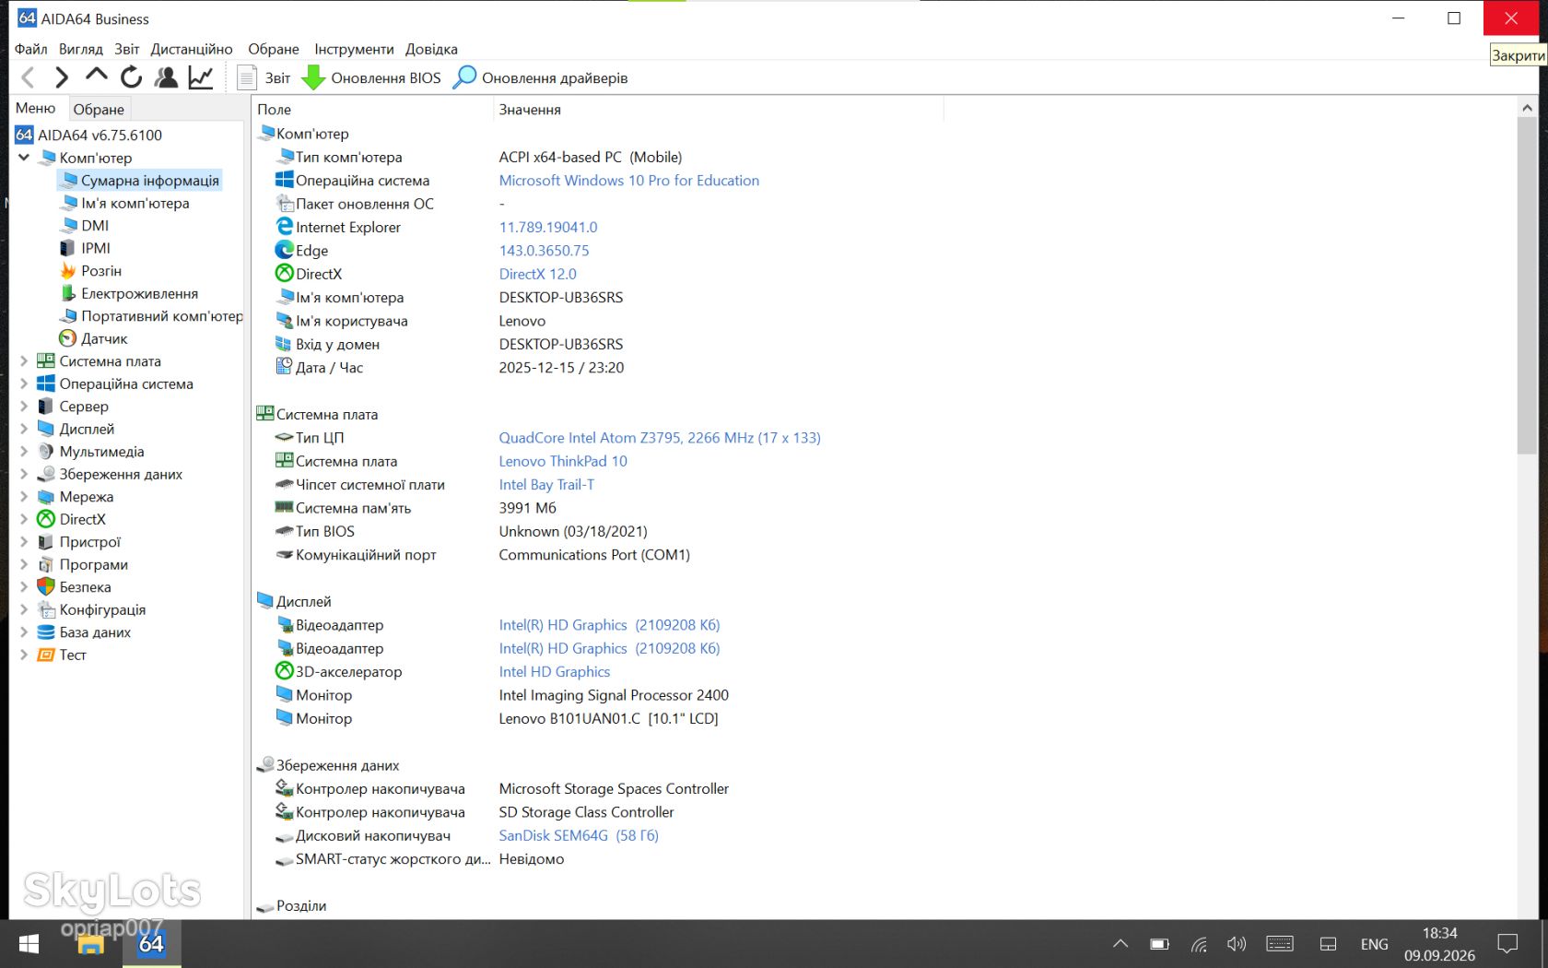1548x968 pixels.
Task: Open QuadCore Intel Atom Z3795 link
Action: [660, 438]
